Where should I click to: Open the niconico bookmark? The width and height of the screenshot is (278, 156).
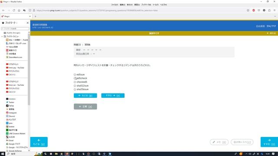pos(11,99)
